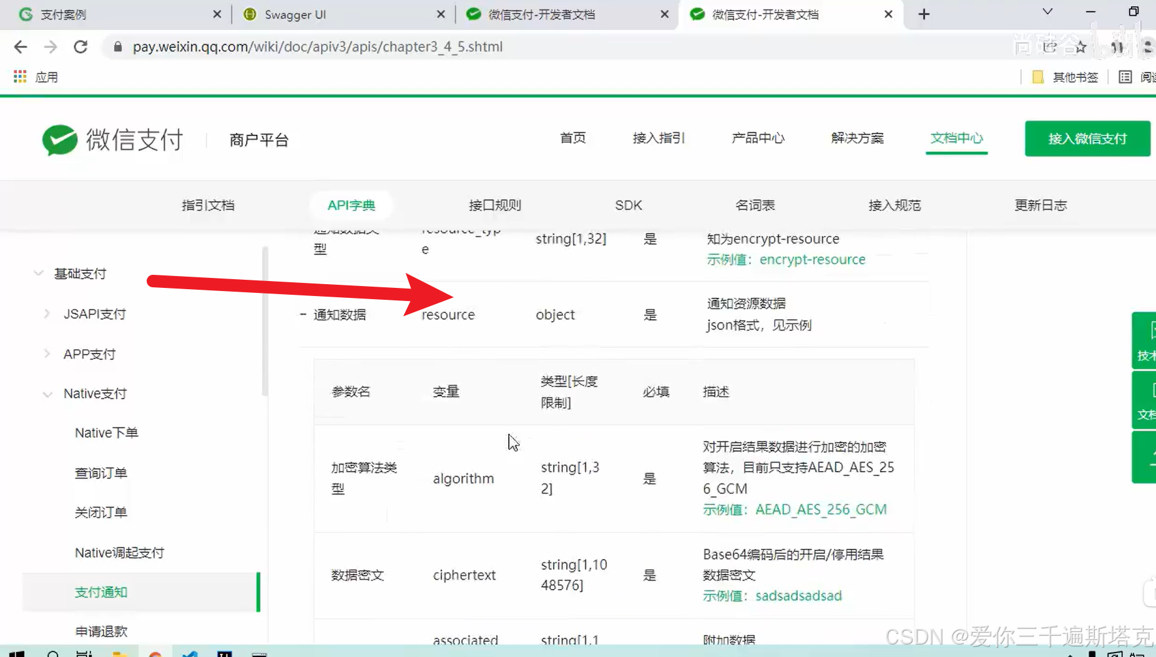The height and width of the screenshot is (657, 1156).
Task: Select the SDK sub-nav tab
Action: [x=628, y=205]
